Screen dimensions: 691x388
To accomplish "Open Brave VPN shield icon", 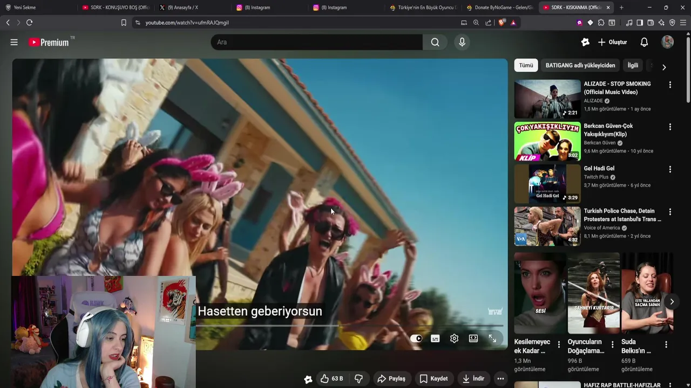I will (672, 23).
